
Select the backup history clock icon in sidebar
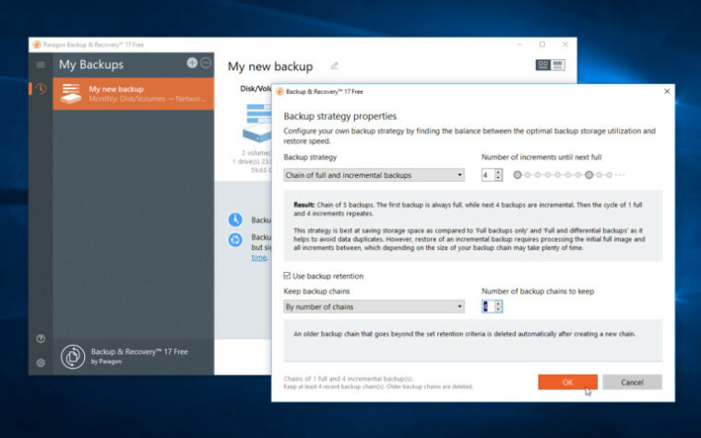[x=41, y=89]
